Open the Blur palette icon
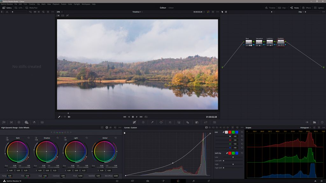 point(188,122)
